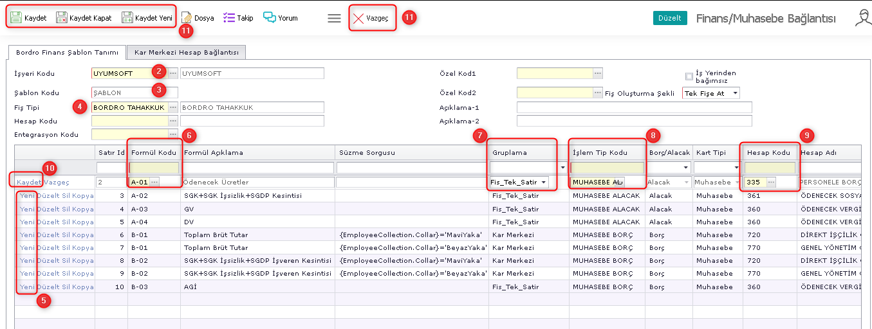The height and width of the screenshot is (329, 872).
Task: Open the hamburger menu icon
Action: coord(334,19)
